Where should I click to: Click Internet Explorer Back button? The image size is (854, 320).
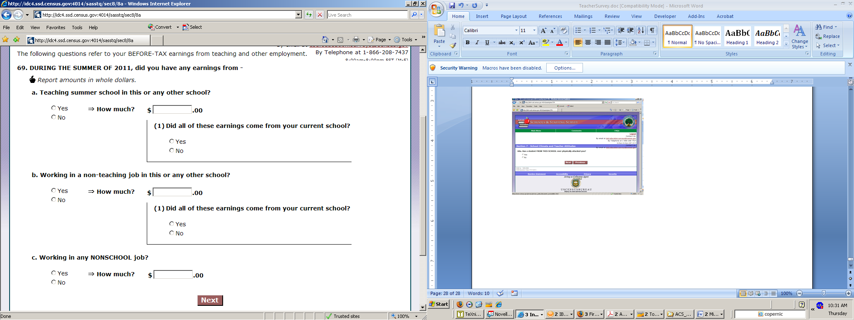(6, 15)
